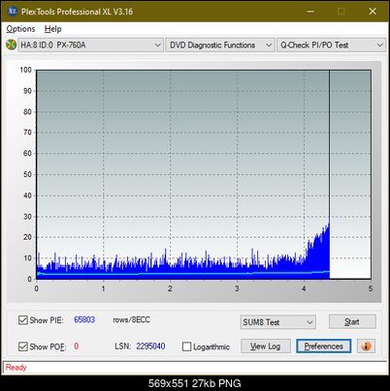Open the Q-Check PI/PO Test dropdown

[331, 45]
